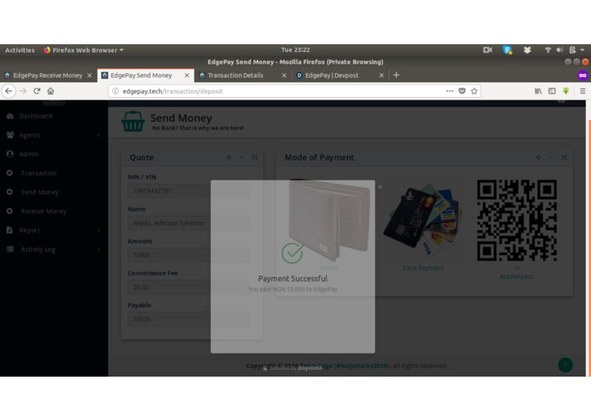This screenshot has width=591, height=420.
Task: Open the Firefox hamburger menu
Action: pyautogui.click(x=582, y=91)
